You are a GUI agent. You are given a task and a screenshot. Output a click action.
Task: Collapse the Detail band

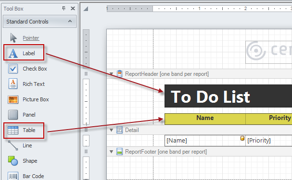click(x=111, y=130)
